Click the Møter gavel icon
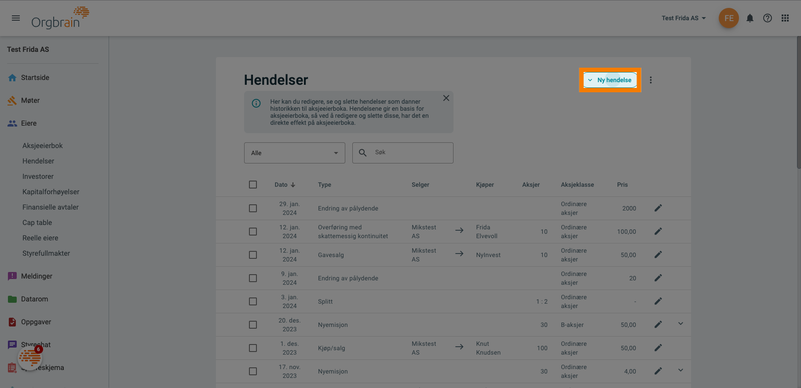Screen dimensions: 801x388 pyautogui.click(x=12, y=101)
